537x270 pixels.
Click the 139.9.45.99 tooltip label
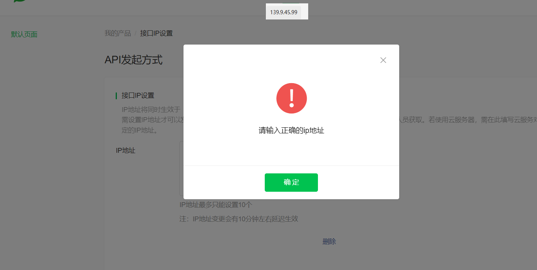[283, 12]
